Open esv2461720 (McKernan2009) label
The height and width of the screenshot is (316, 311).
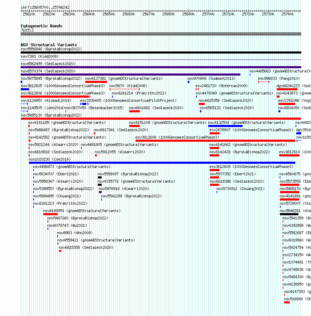(x=222, y=86)
